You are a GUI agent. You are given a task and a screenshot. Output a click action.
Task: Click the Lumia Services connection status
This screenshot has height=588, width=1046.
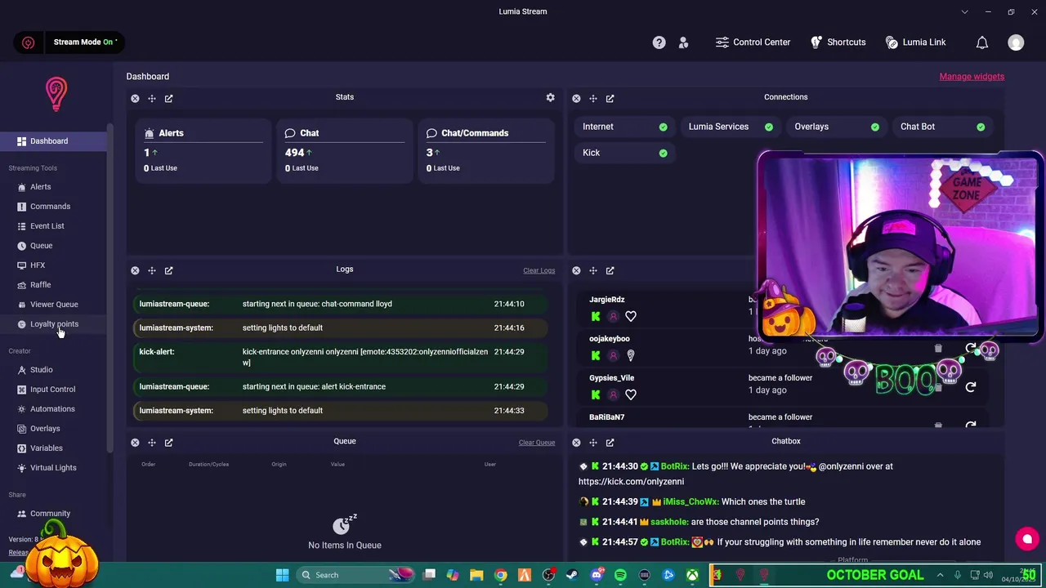click(x=731, y=127)
